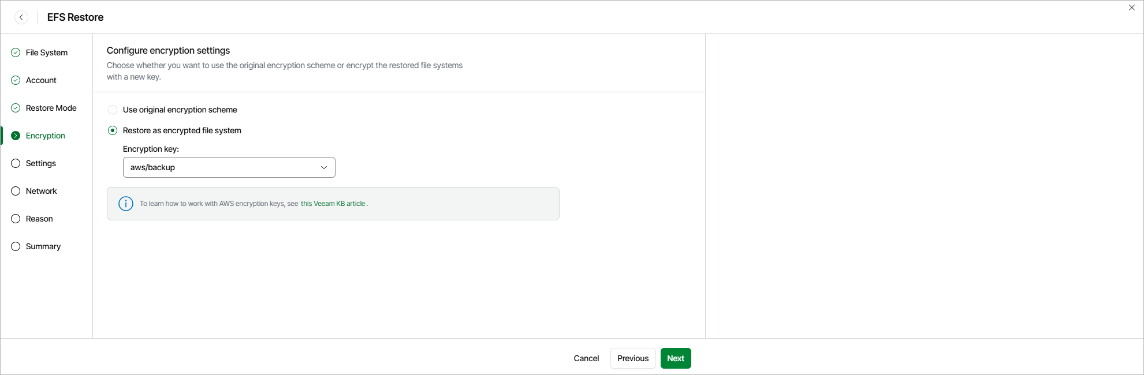Click the Settings step circle icon
This screenshot has height=375, width=1144.
click(16, 163)
